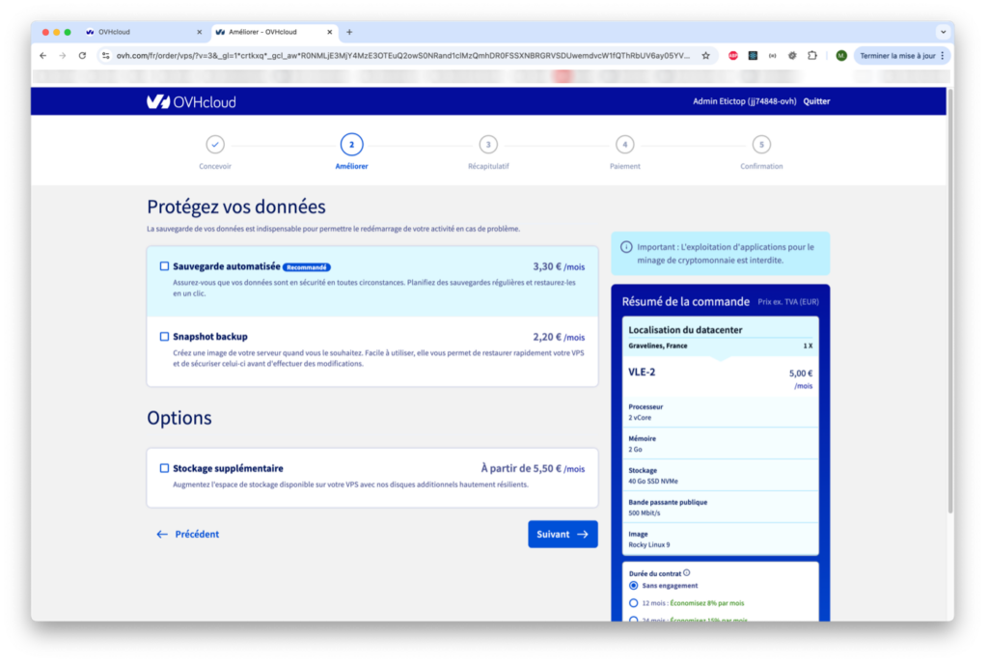Click the VLE-2 product name
This screenshot has height=665, width=988.
642,372
